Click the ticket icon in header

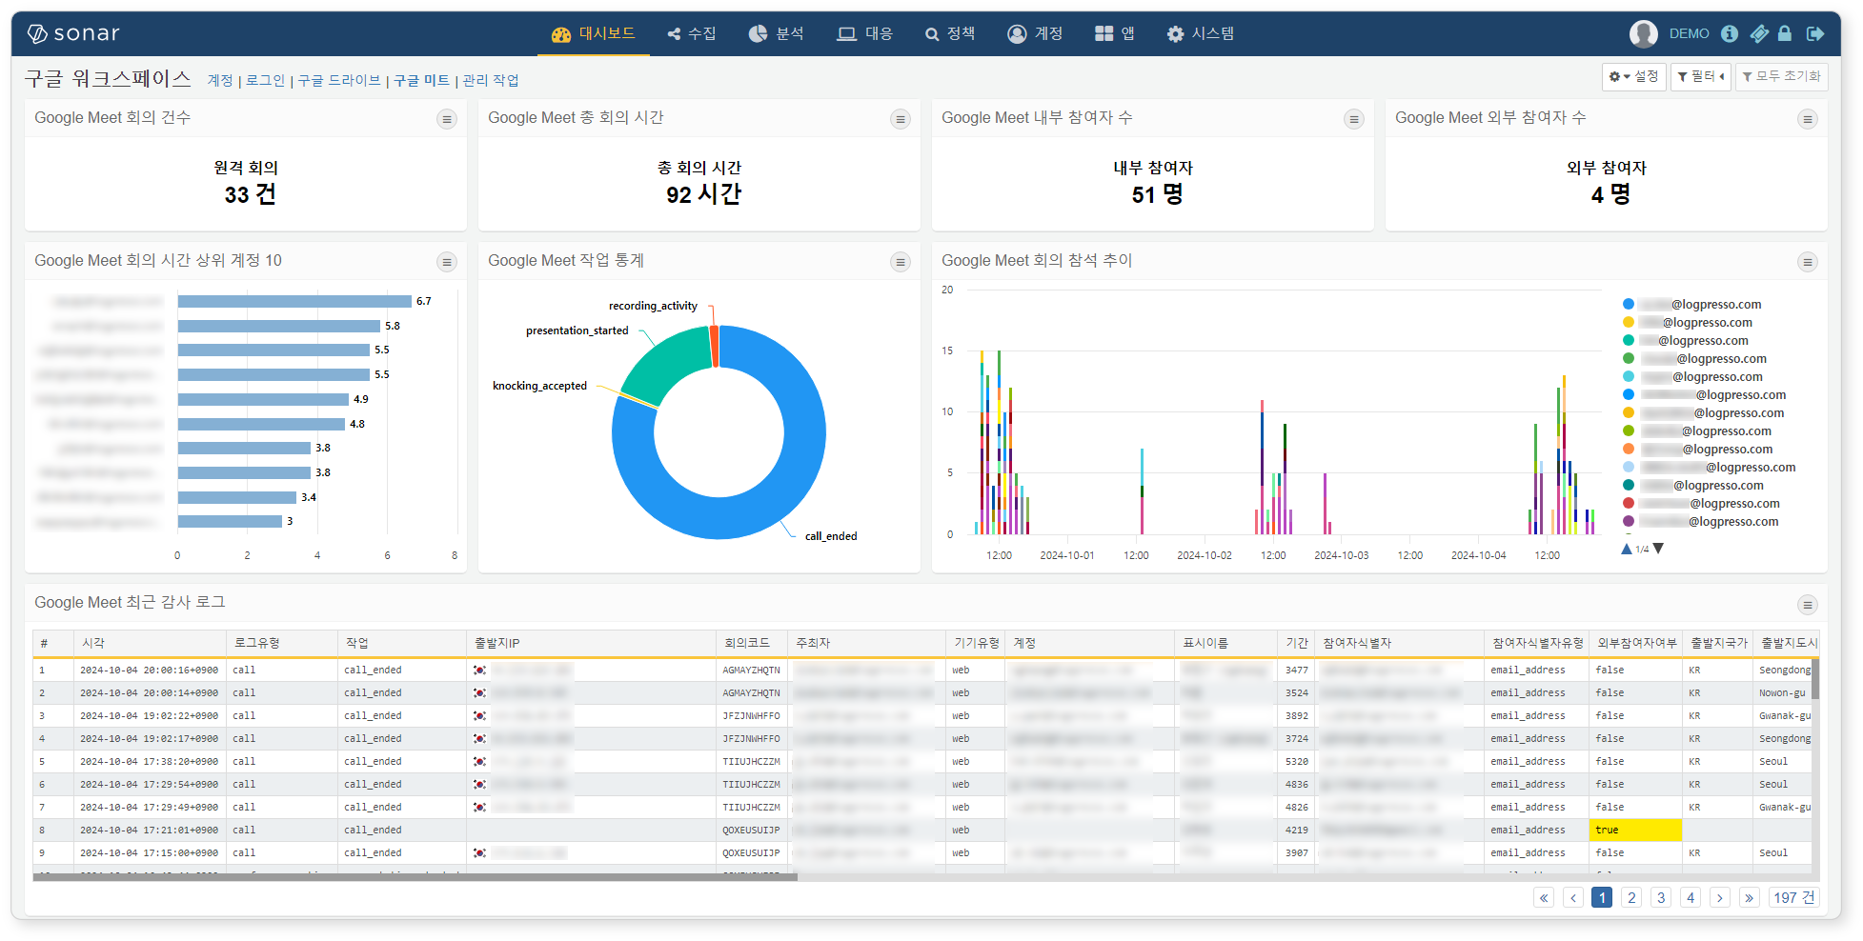[1759, 33]
